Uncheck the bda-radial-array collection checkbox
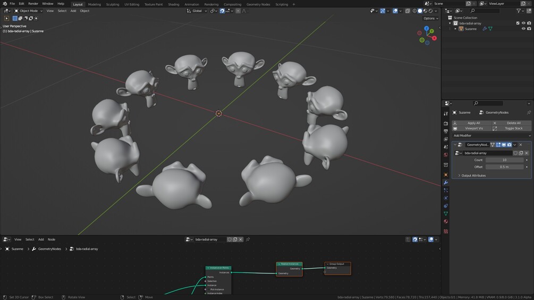The image size is (534, 300). pyautogui.click(x=518, y=23)
